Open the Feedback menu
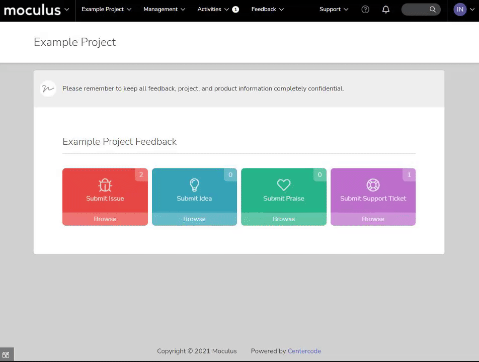The width and height of the screenshot is (479, 362). tap(267, 9)
